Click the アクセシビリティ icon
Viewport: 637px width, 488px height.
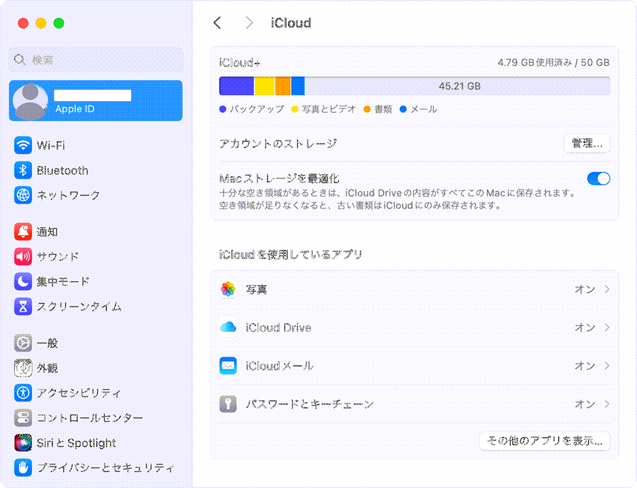(x=23, y=393)
